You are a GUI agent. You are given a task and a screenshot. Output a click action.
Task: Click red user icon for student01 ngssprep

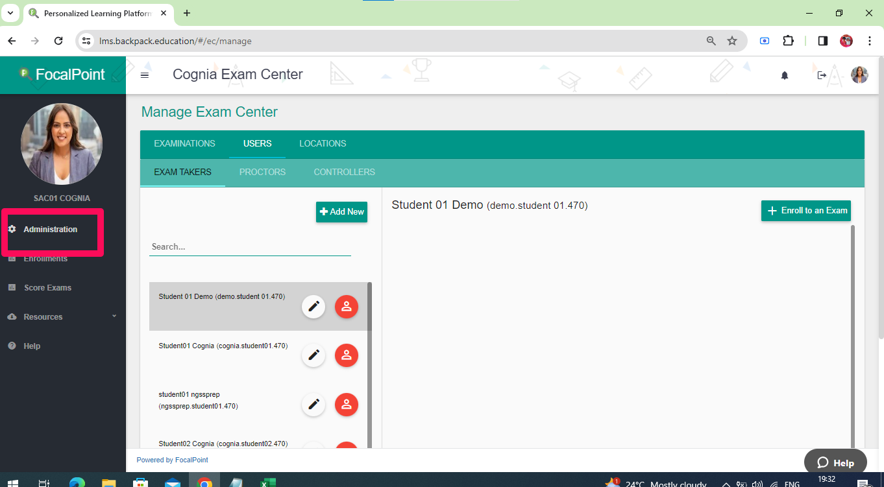tap(347, 404)
